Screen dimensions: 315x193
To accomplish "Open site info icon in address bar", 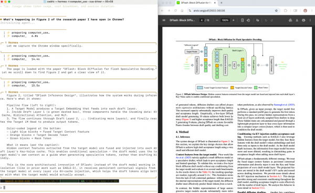I will pos(190,10).
